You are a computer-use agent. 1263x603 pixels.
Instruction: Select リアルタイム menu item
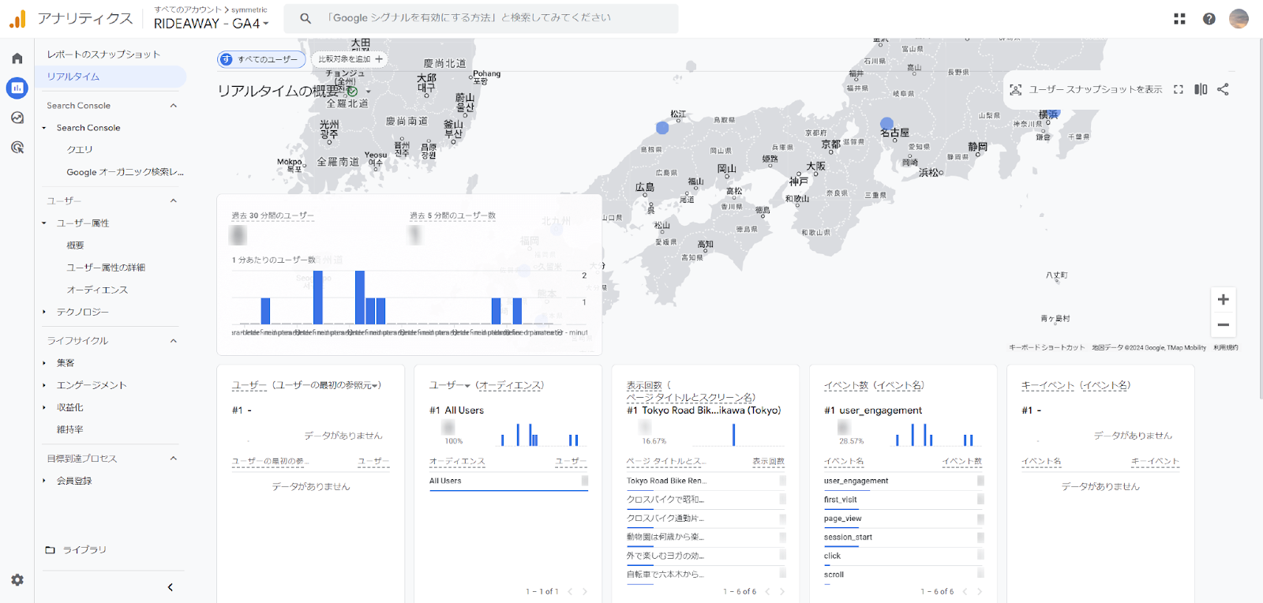111,77
